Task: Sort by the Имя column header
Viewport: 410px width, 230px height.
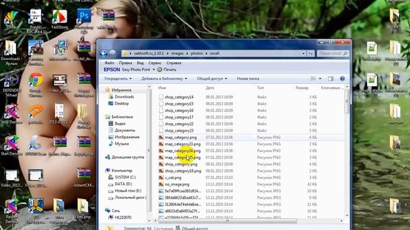Action: [x=162, y=88]
